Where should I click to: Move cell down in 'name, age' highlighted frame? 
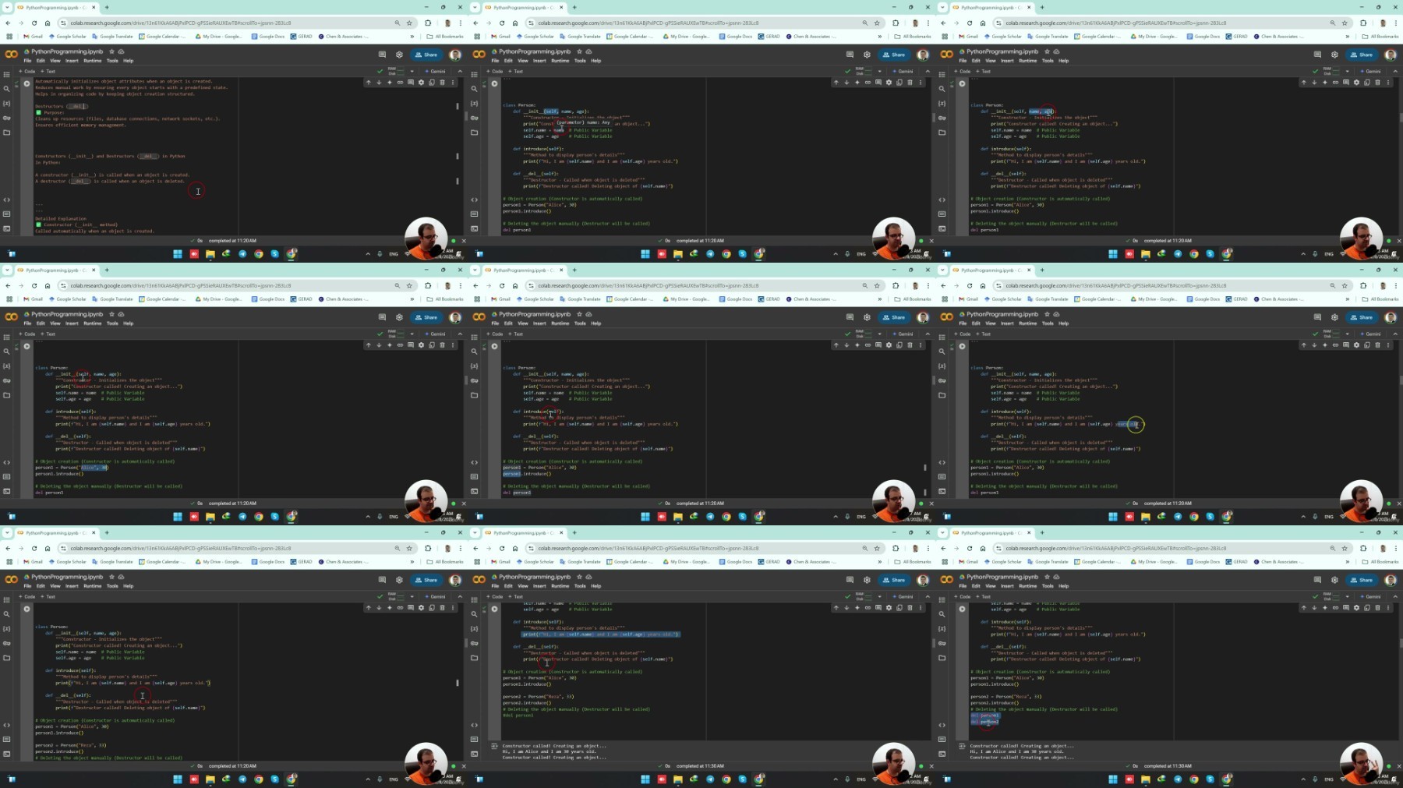[1314, 83]
